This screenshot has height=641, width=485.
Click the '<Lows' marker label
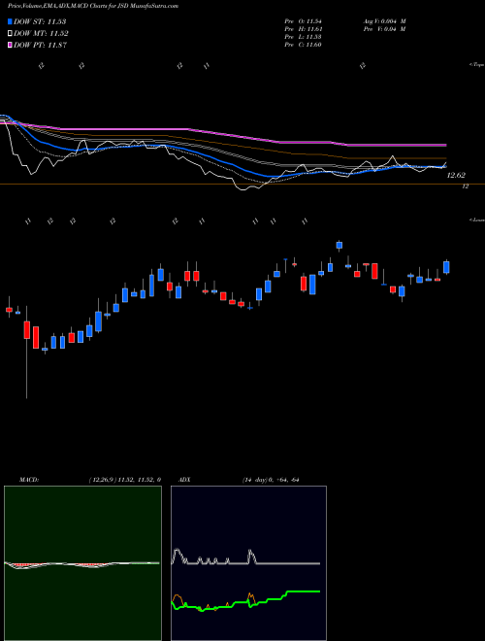coord(477,219)
